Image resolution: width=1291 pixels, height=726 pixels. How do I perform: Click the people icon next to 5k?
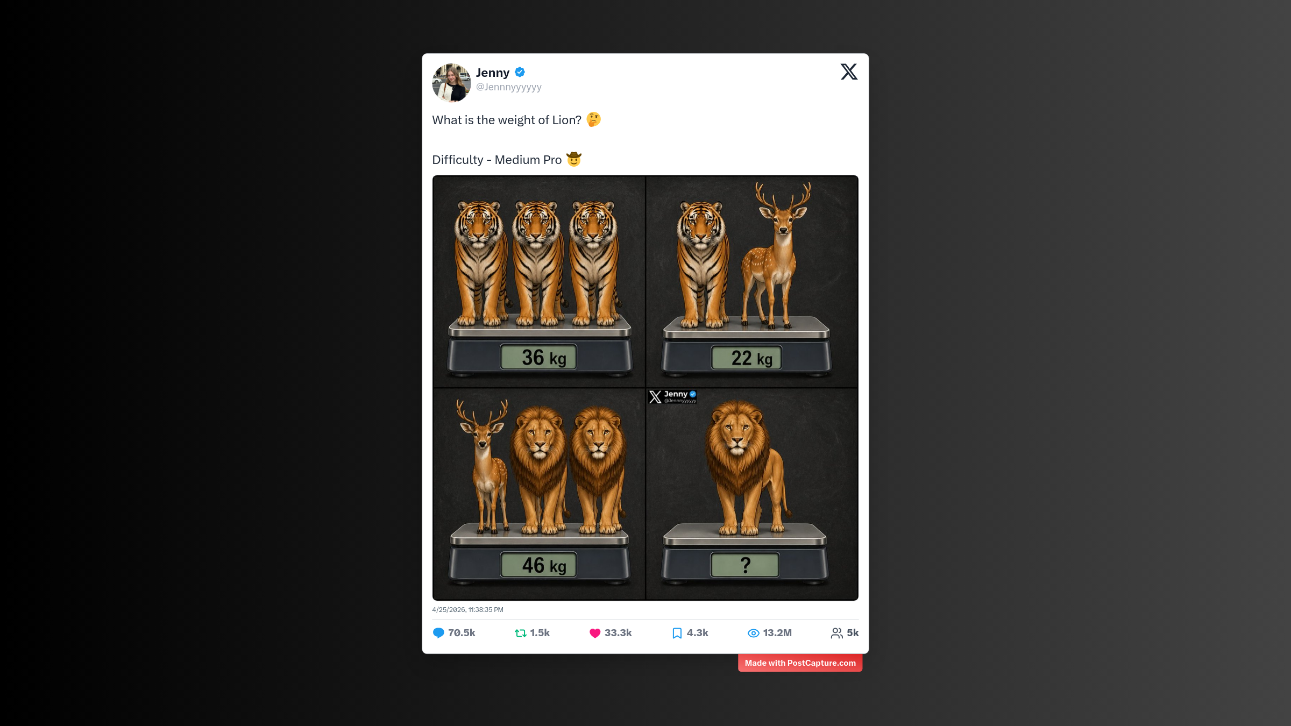836,633
